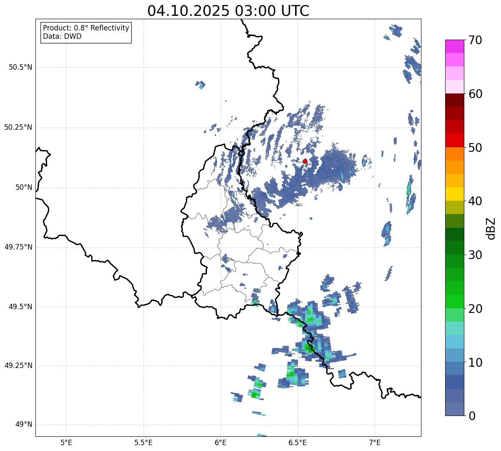Viewport: 501px width, 451px height.
Task: Click the 'Product: 0.8° Reflectivity' label
Action: click(x=86, y=28)
